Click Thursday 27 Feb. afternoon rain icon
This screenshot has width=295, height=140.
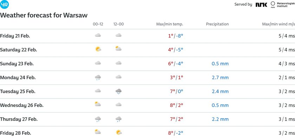118,119
